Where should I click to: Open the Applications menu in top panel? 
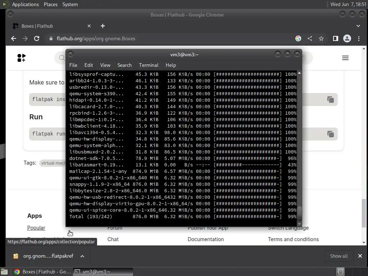tap(26, 4)
